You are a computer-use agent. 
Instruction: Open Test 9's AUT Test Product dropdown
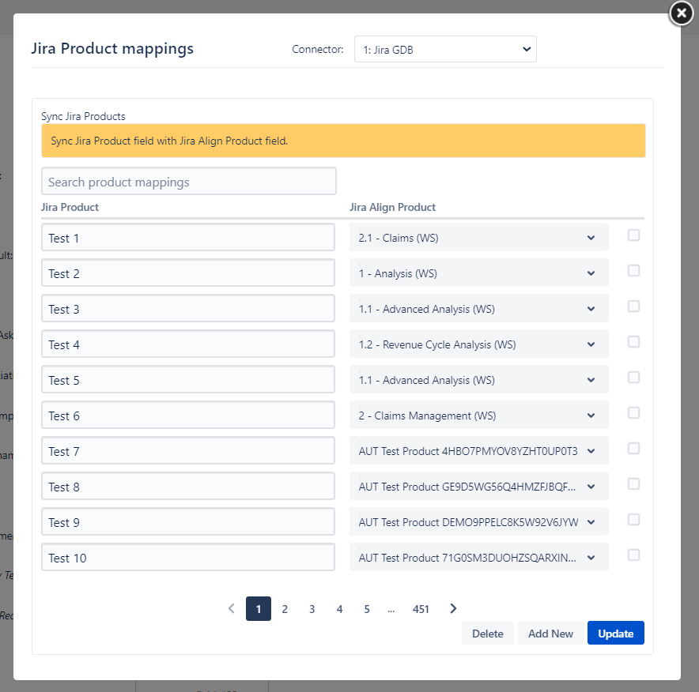478,522
